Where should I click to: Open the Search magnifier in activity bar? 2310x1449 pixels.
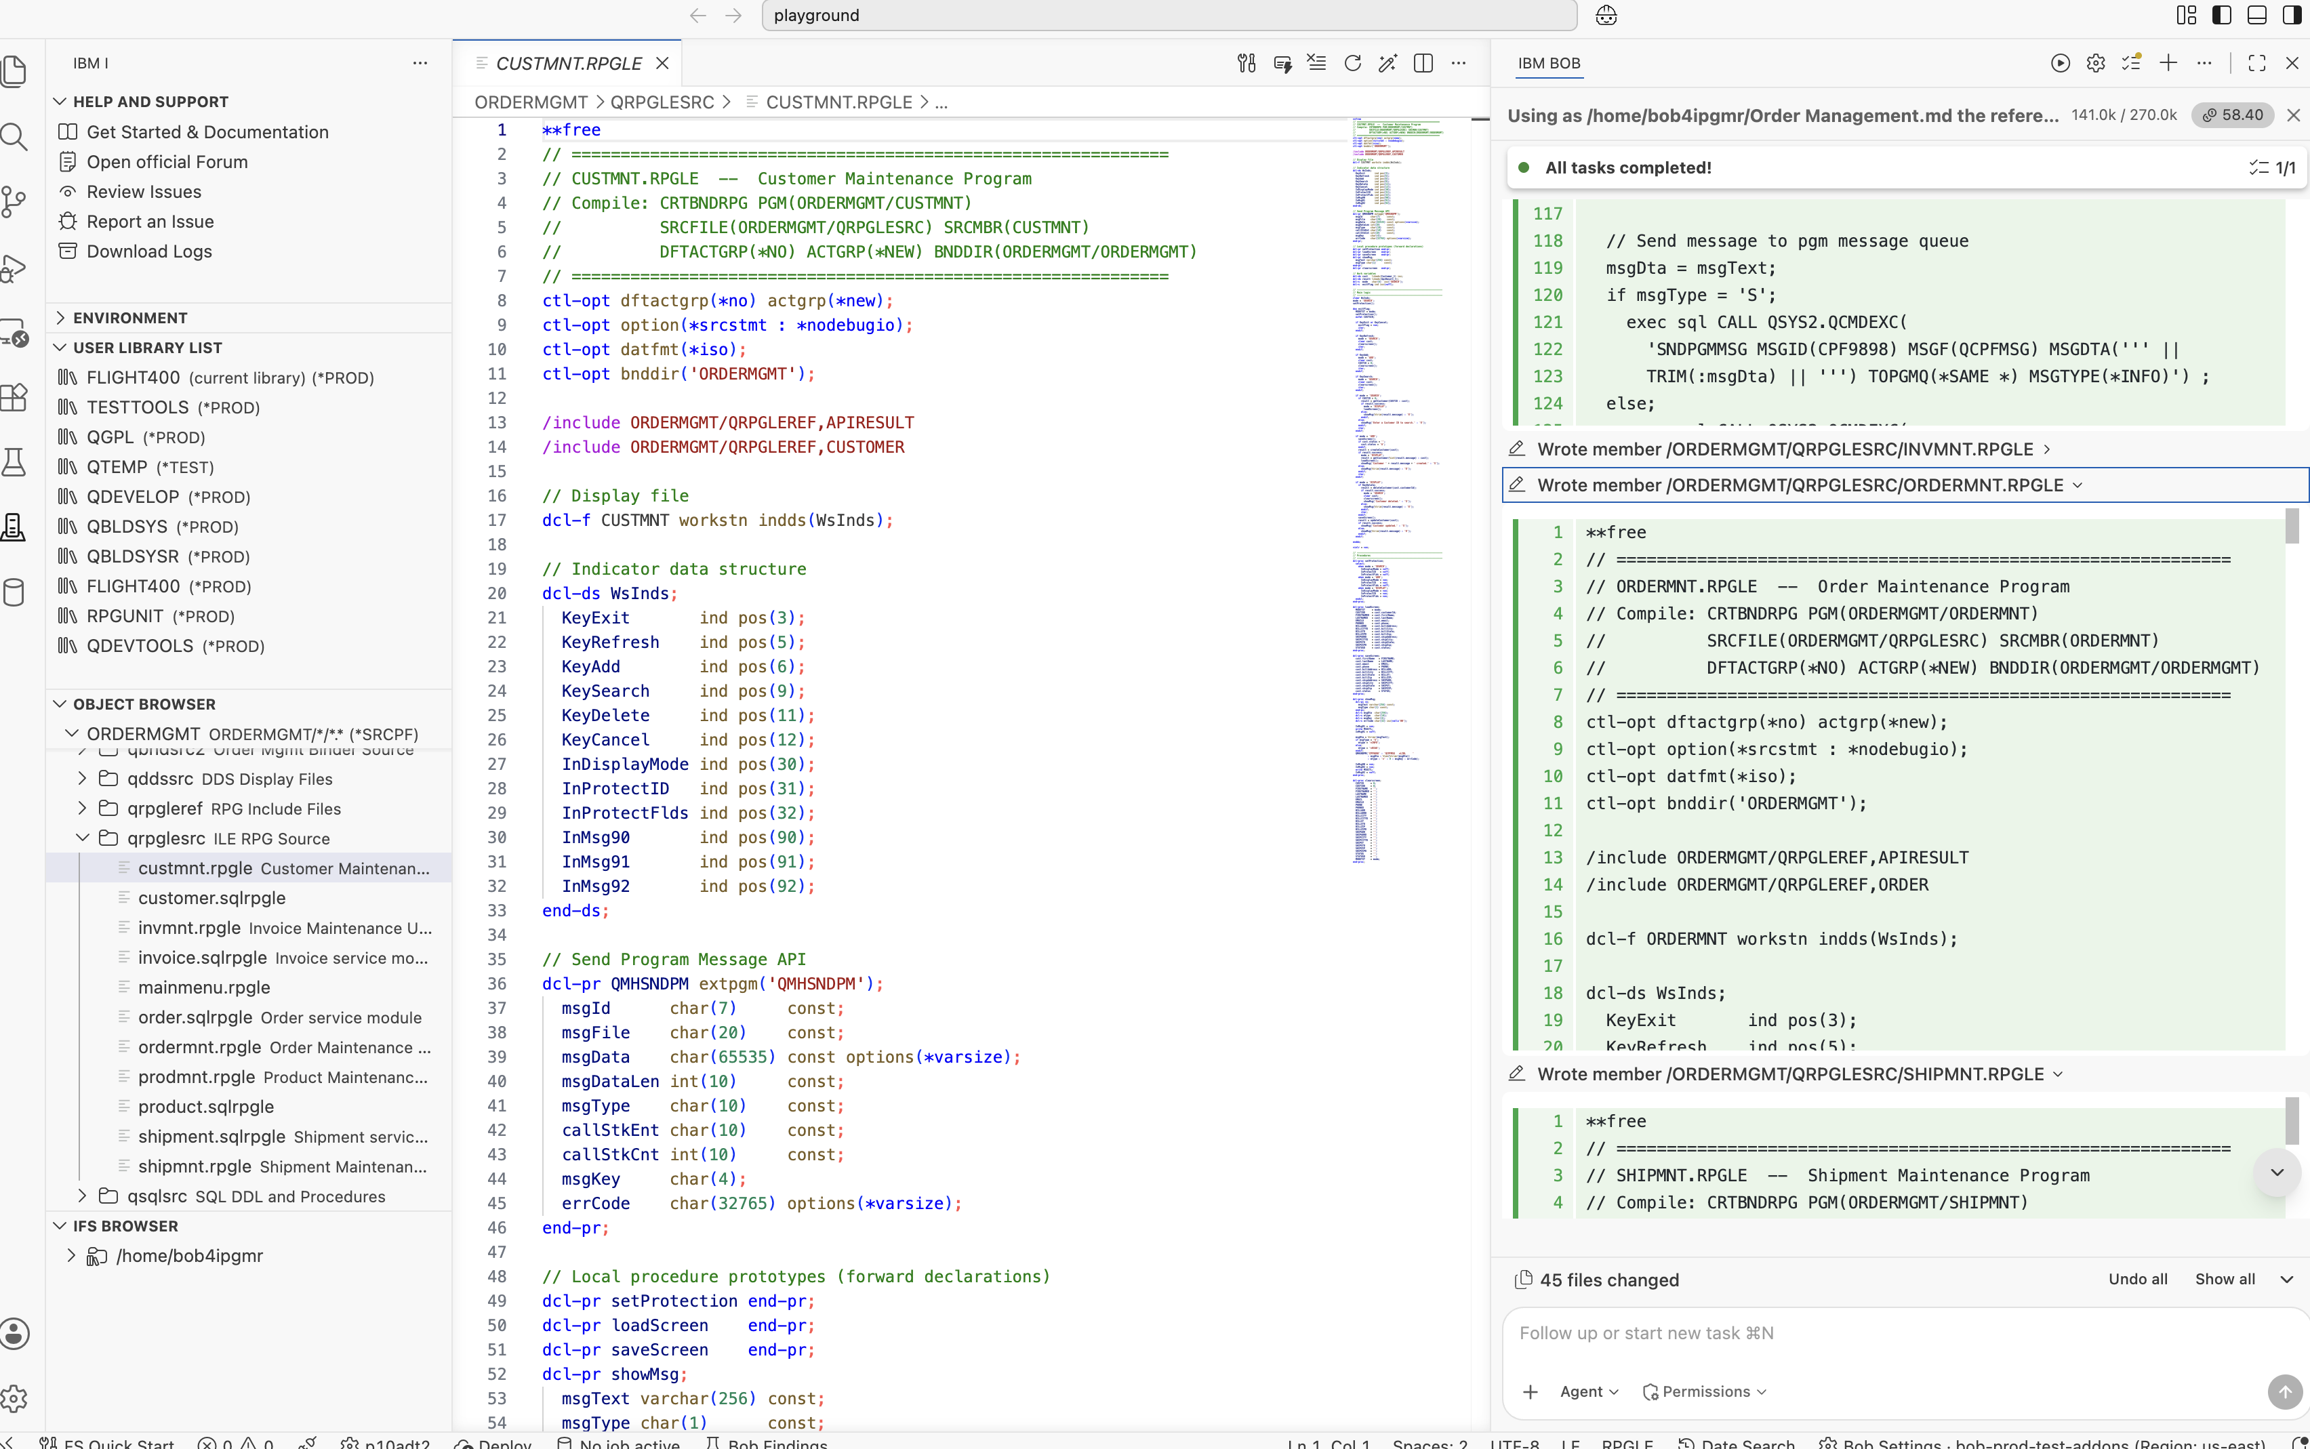(14, 136)
